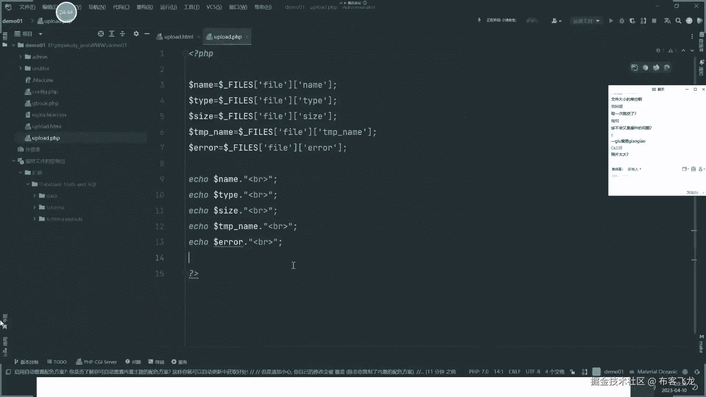
Task: Open Search Everywhere magnifier icon
Action: click(678, 21)
